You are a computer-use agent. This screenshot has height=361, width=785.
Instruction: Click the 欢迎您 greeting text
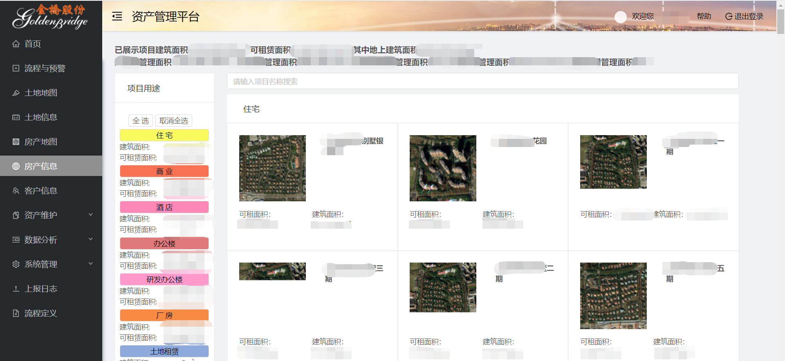click(643, 16)
